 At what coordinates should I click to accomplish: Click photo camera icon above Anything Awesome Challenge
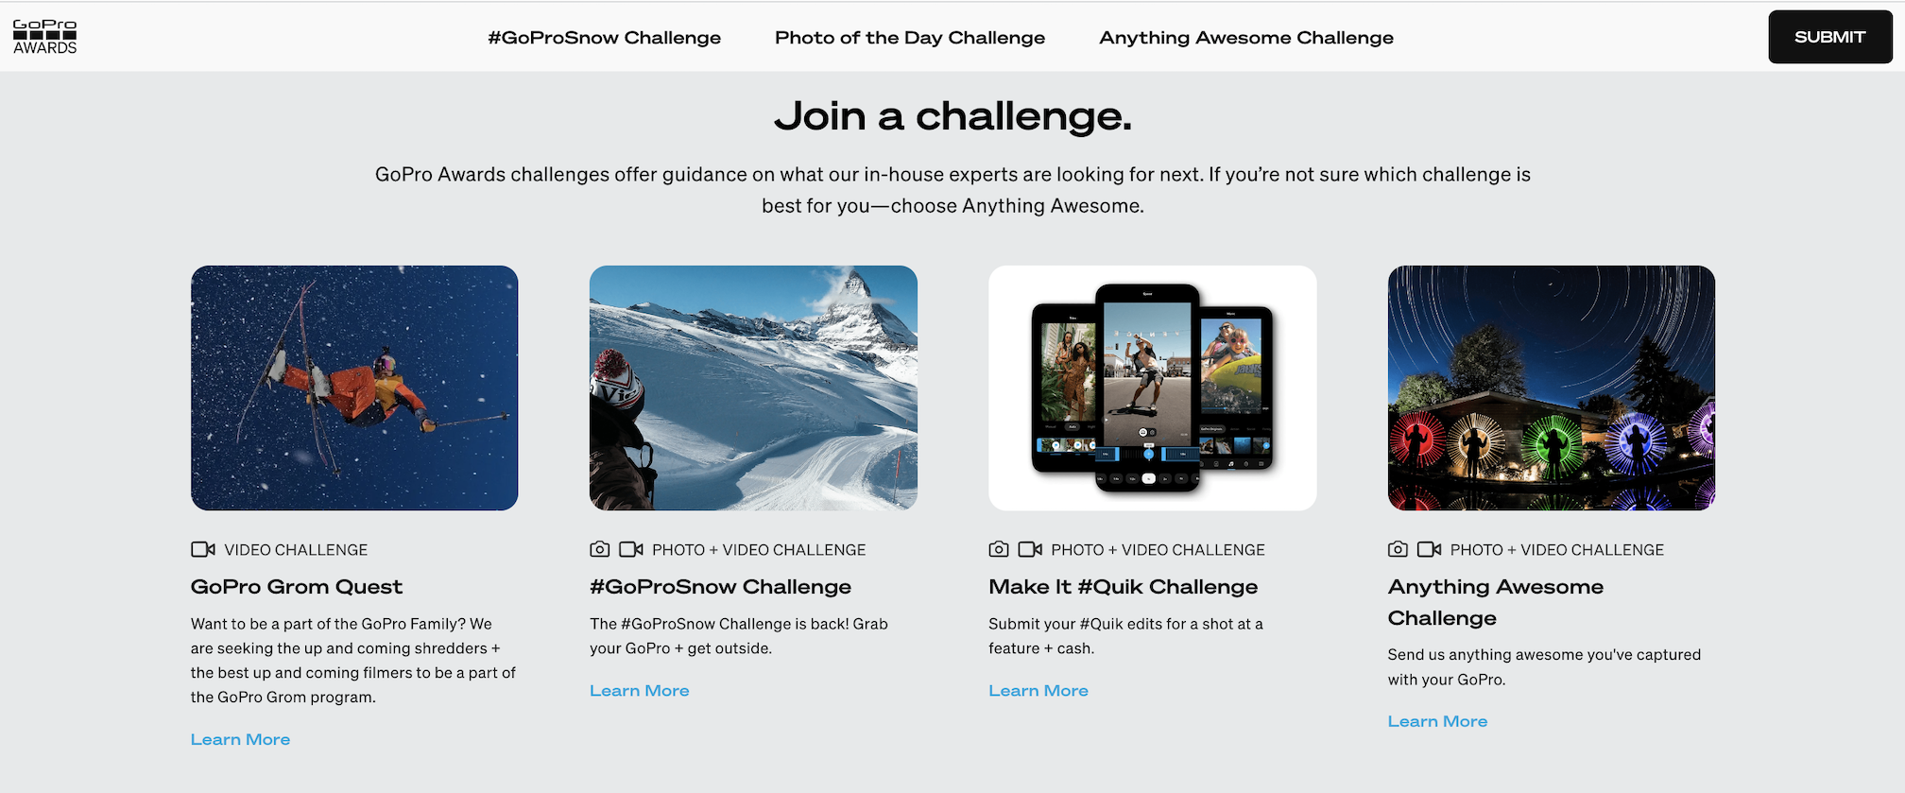pyautogui.click(x=1399, y=549)
